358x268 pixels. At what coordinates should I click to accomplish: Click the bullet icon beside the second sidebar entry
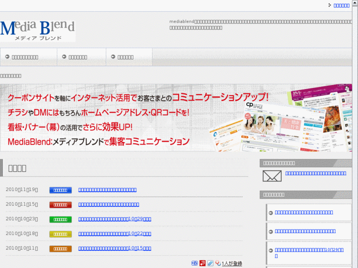pos(271,232)
